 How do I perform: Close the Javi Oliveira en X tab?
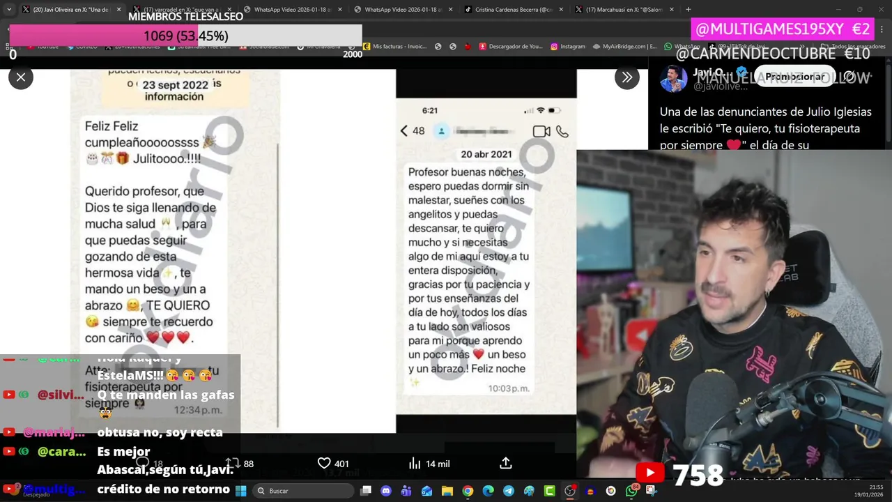tap(118, 9)
